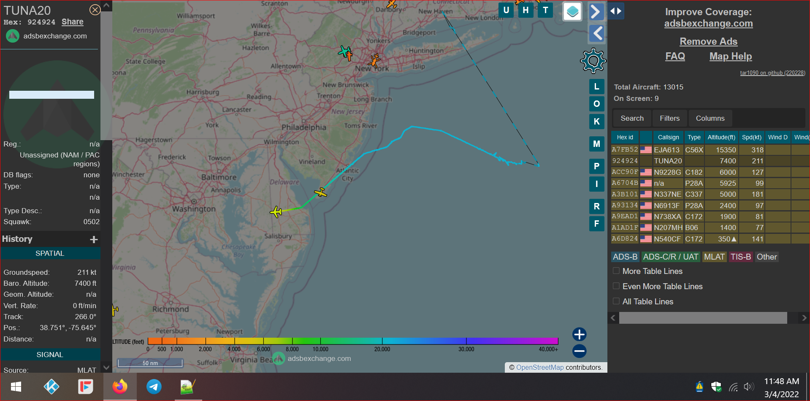Image resolution: width=810 pixels, height=401 pixels.
Task: Toggle the T map button
Action: (x=545, y=10)
